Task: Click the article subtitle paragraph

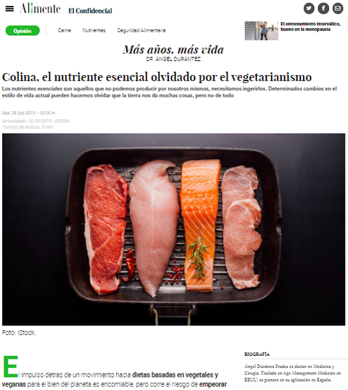Action: [169, 92]
